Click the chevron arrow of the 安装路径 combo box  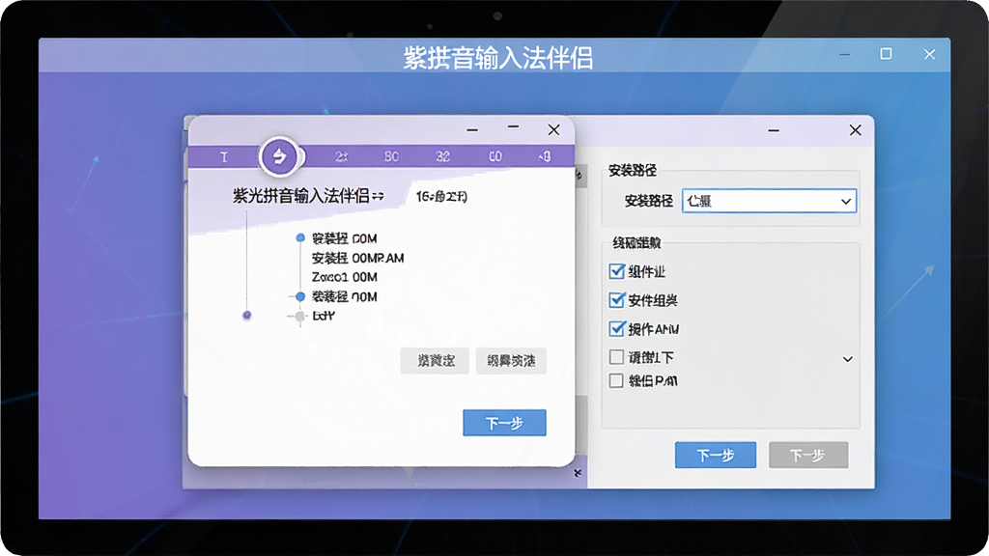[x=846, y=202]
